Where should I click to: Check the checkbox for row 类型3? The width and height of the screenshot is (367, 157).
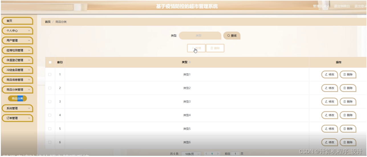(x=50, y=101)
